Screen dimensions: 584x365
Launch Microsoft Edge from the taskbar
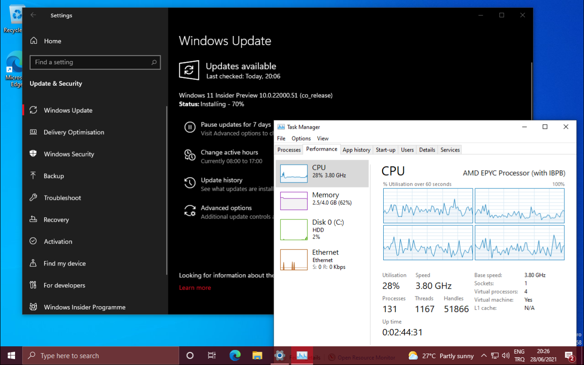[x=235, y=356]
